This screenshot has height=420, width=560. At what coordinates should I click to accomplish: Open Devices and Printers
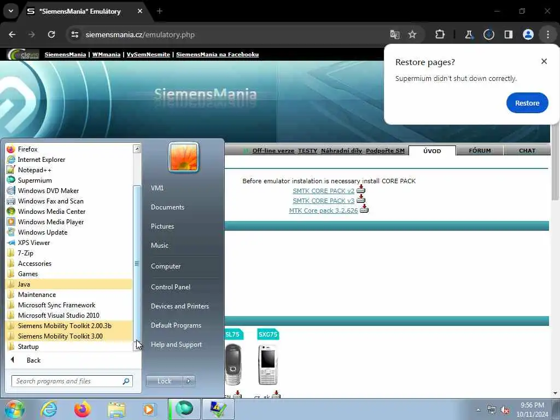[x=179, y=306]
